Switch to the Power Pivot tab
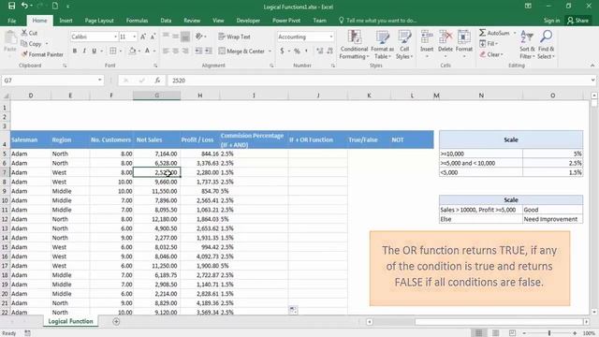The width and height of the screenshot is (599, 337). coord(286,21)
